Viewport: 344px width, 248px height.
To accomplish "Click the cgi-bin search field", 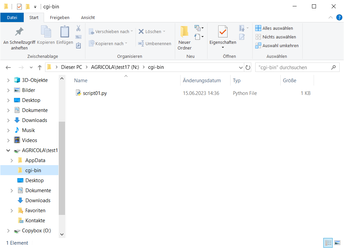I will [x=294, y=67].
